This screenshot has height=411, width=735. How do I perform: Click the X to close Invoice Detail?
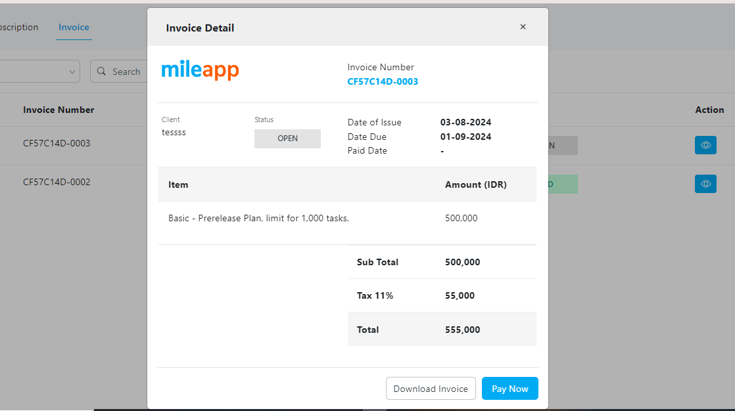(x=523, y=27)
